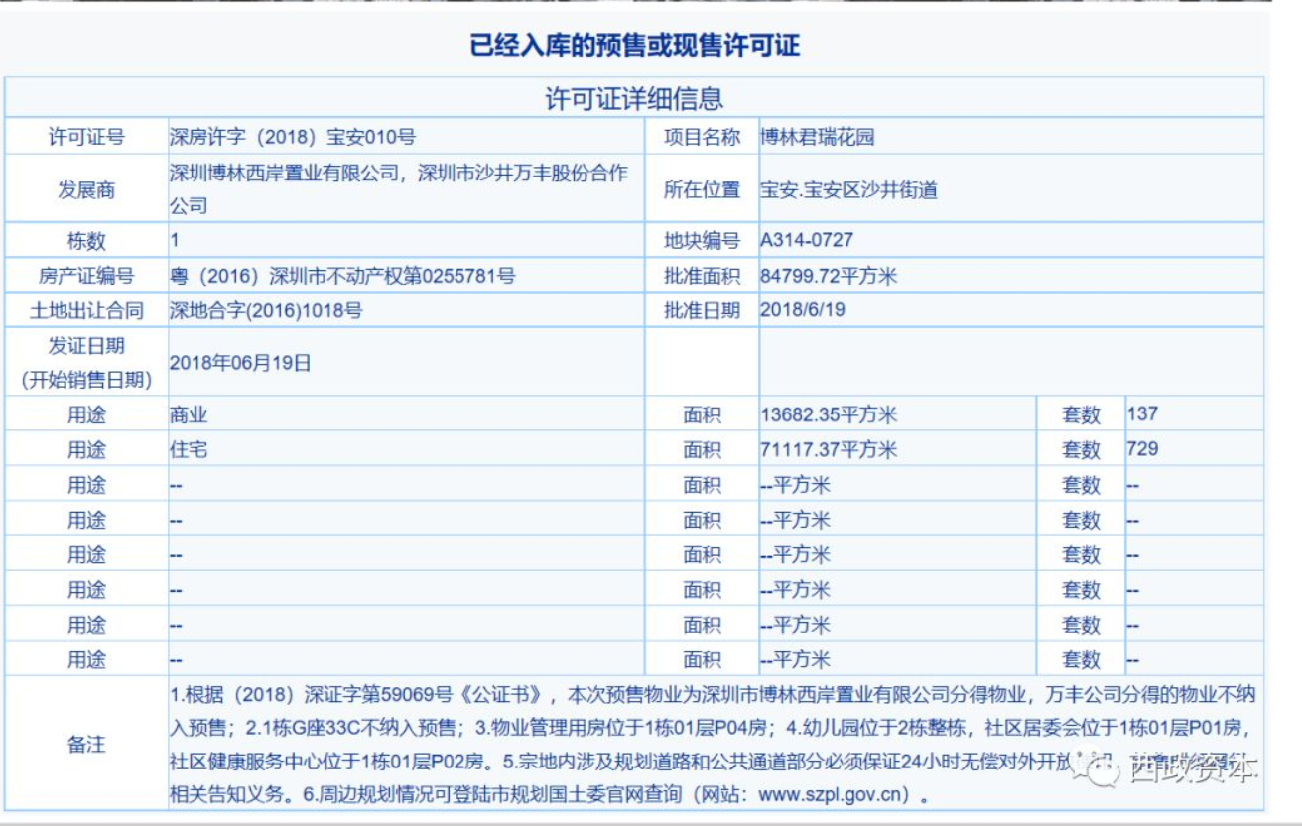
Task: Select permit number 深房许字（2018）宝安010号
Action: tap(293, 137)
